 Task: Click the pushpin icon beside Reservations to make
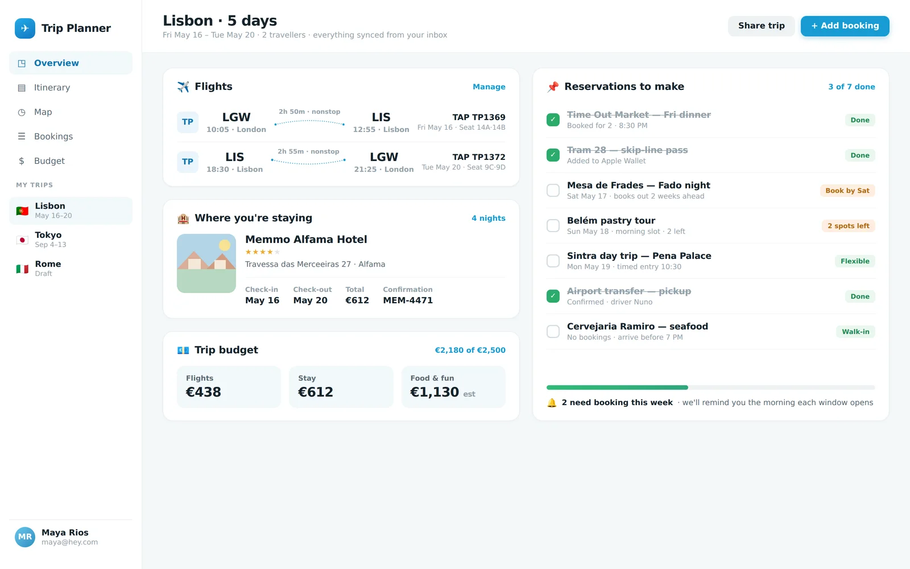point(553,86)
